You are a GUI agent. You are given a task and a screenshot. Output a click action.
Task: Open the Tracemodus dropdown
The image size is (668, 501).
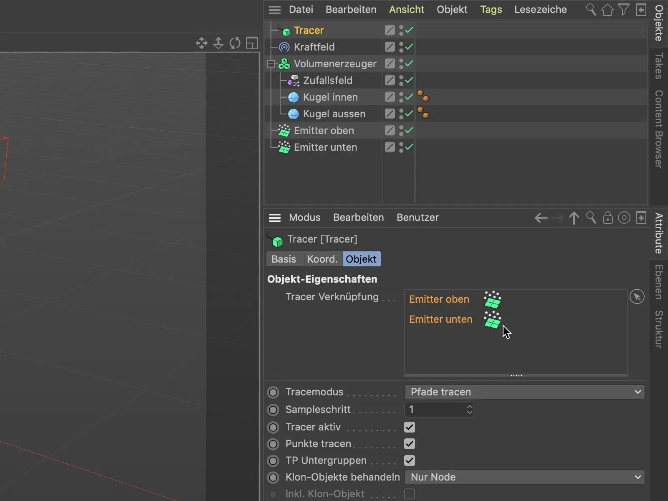[524, 392]
